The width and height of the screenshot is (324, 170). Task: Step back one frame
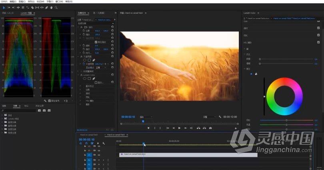coord(174,128)
